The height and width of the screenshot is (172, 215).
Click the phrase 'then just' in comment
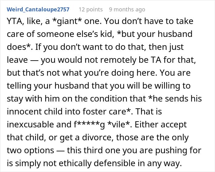coord(166,47)
